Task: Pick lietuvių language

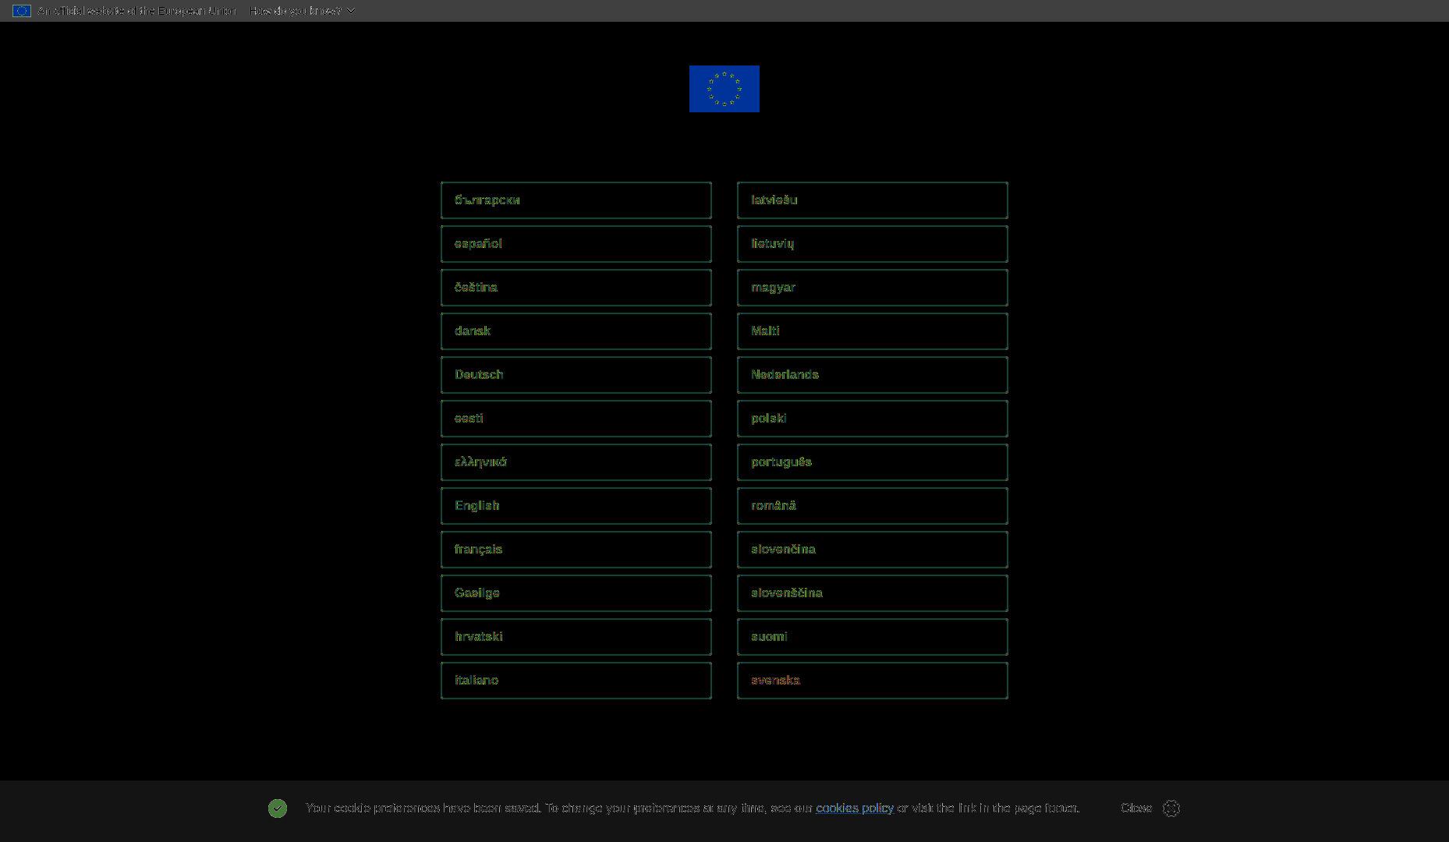Action: [873, 244]
